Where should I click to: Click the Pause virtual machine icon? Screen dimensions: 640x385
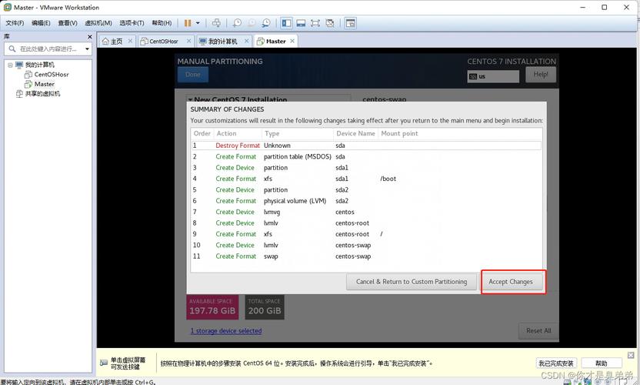coord(188,23)
